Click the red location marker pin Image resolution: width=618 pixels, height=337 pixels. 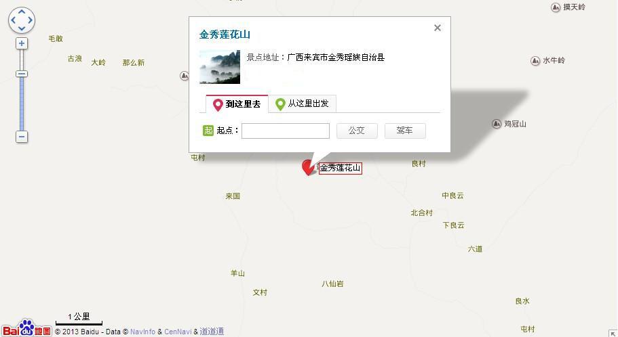[x=308, y=168]
